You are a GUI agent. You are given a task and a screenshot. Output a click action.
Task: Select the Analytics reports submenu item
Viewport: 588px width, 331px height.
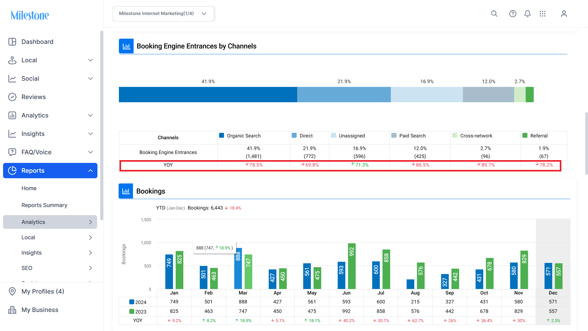tap(50, 222)
